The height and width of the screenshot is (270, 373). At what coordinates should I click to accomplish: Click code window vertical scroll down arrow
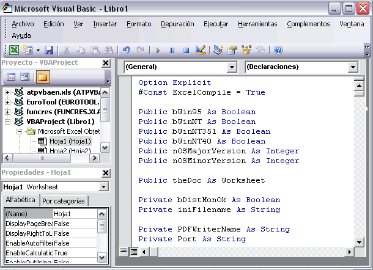(359, 243)
